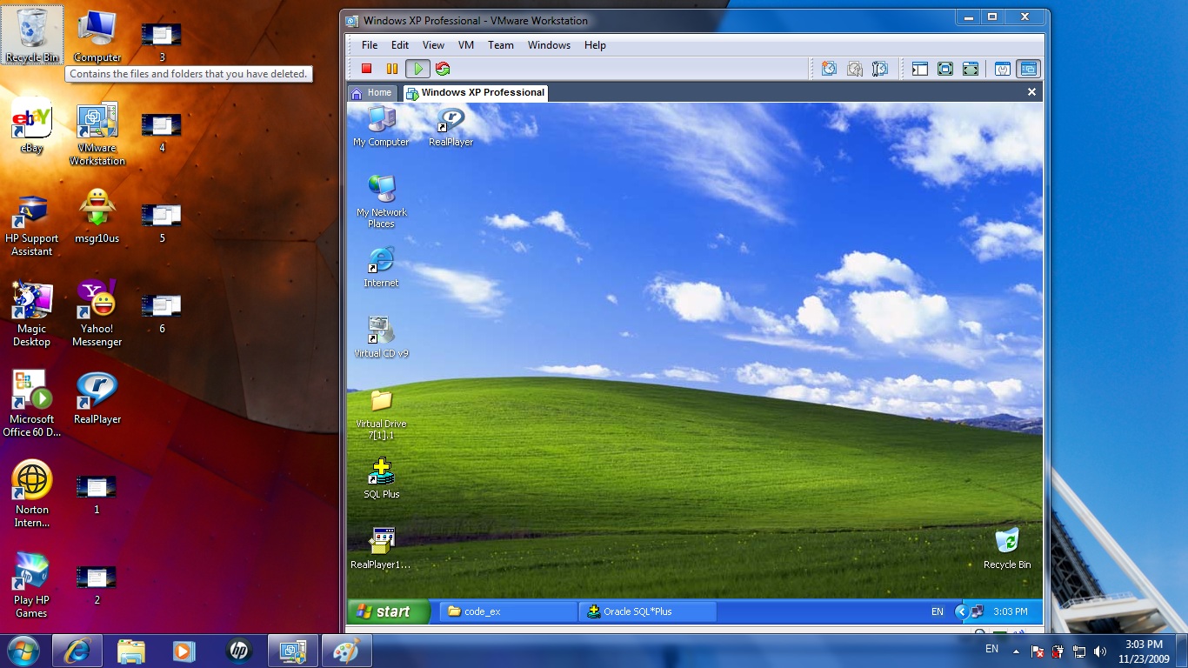Reset the virtual machine using the reset icon
Image resolution: width=1188 pixels, height=668 pixels.
coord(443,69)
